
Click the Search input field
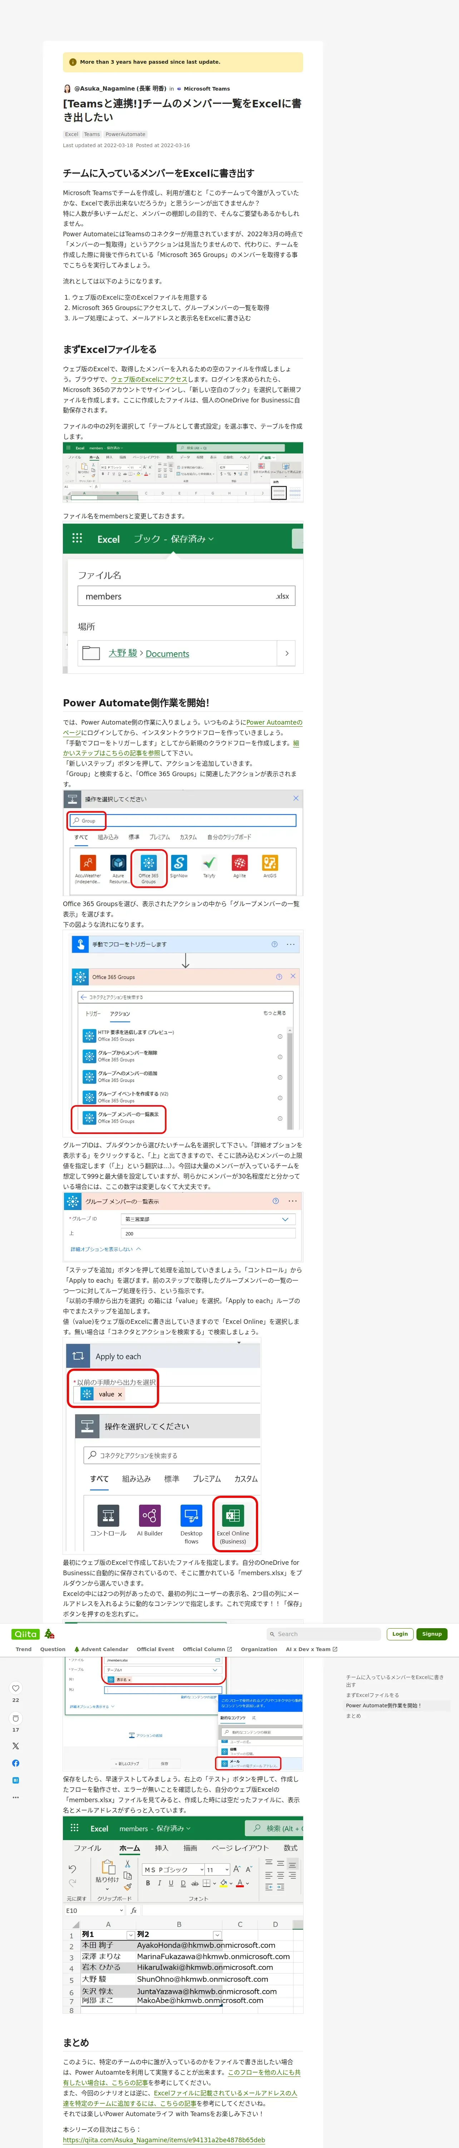[x=323, y=1634]
